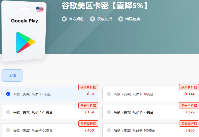Viewport: 199px width, 137px height.
Task: Click the 错误包换 text
Action: [133, 19]
